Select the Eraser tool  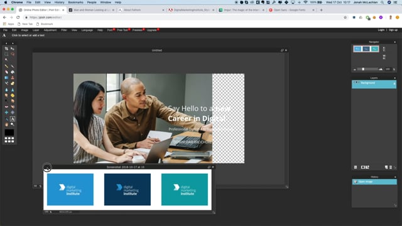[6, 72]
